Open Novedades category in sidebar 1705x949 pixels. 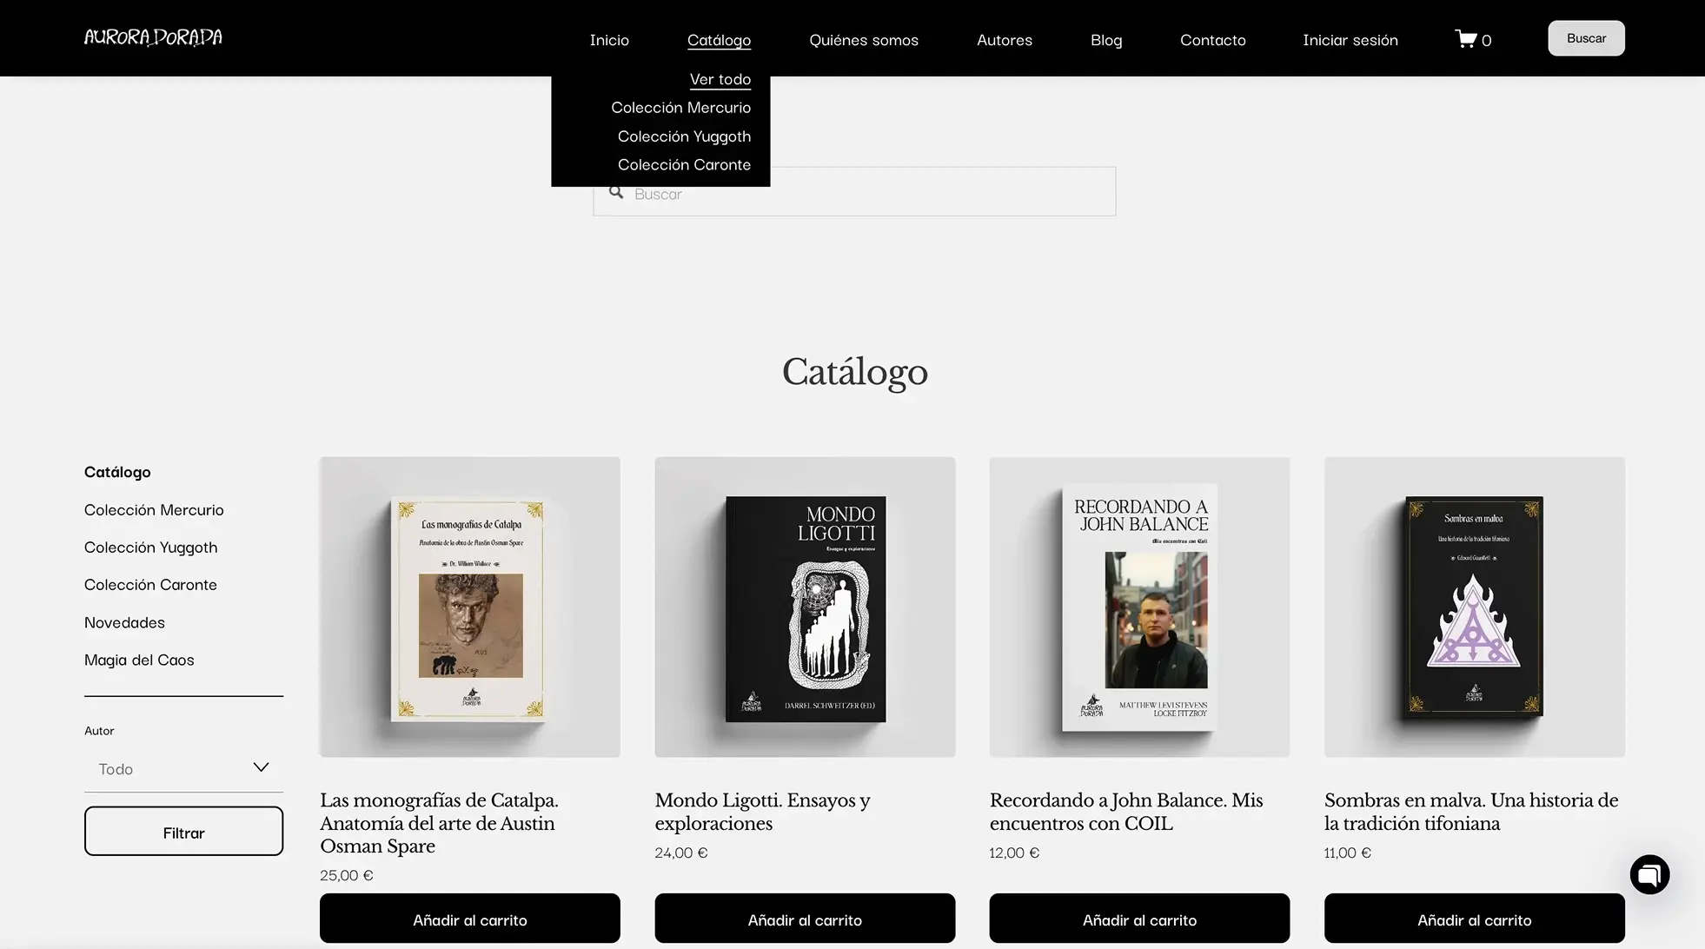pos(124,622)
